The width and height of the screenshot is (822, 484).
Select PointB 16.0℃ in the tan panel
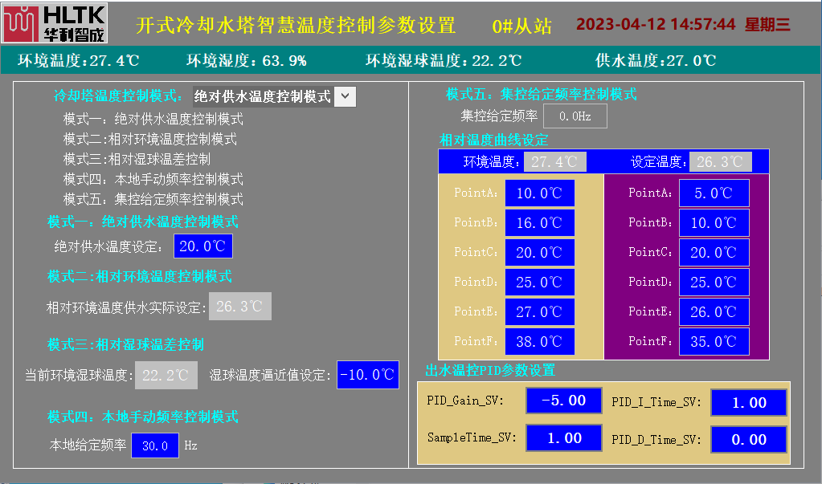539,223
